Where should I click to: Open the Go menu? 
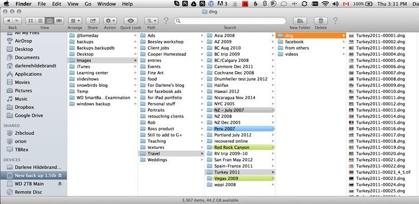[88, 4]
